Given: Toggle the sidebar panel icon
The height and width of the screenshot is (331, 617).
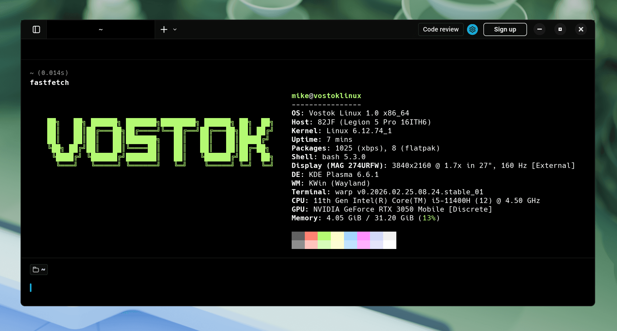Looking at the screenshot, I should click(36, 29).
